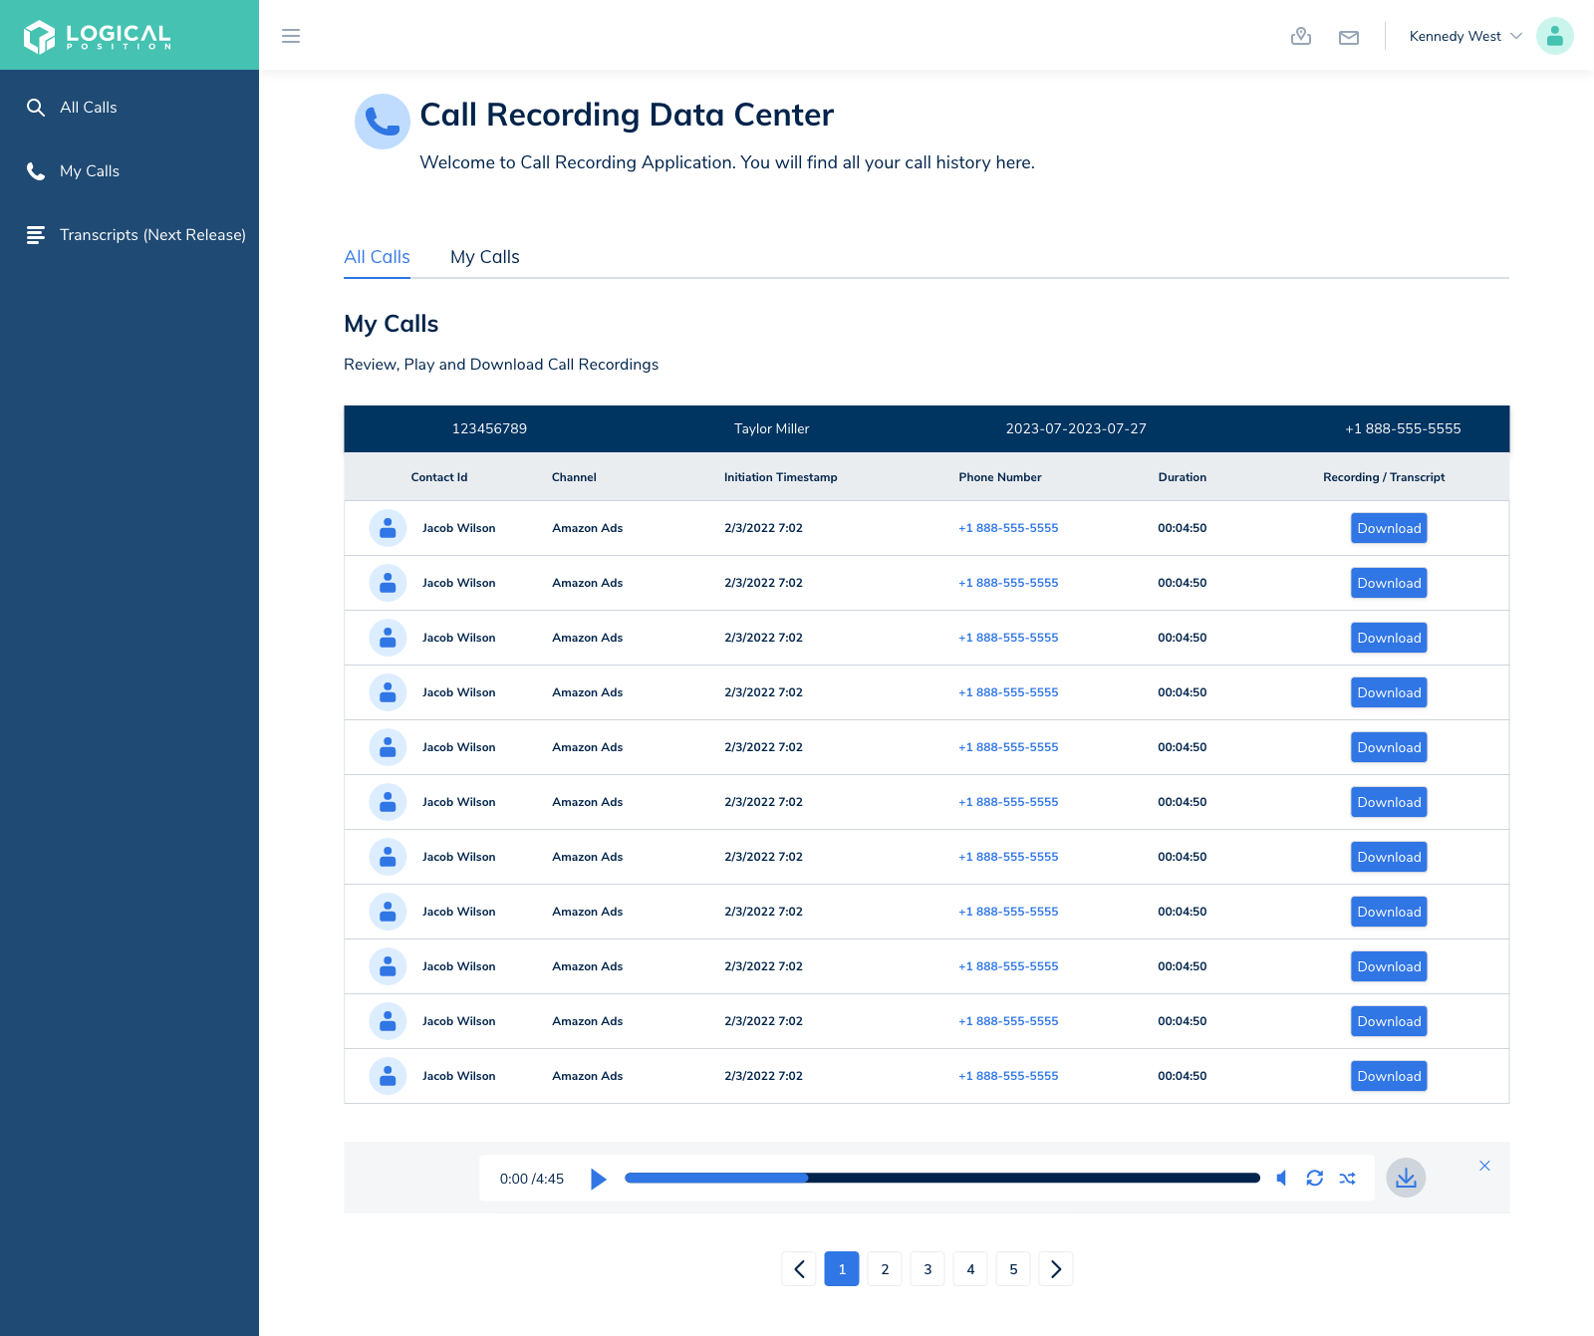Open the location pin inbox icon
Screen dimensions: 1594x1336
tap(1301, 37)
